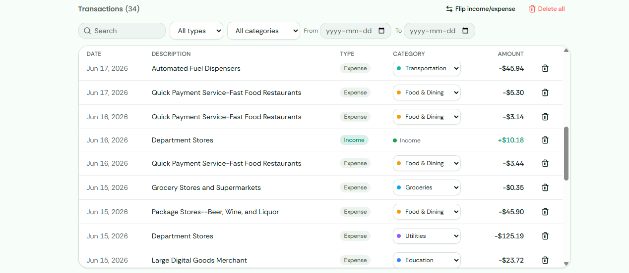Click the magnifier icon in the Search box
The image size is (629, 273).
[x=87, y=31]
